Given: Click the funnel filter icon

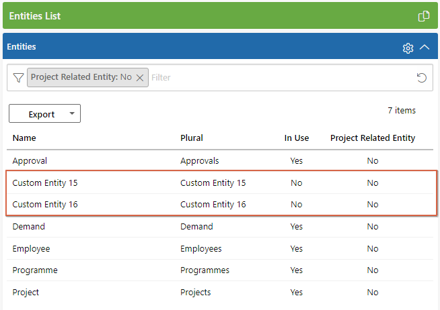Looking at the screenshot, I should (x=19, y=78).
